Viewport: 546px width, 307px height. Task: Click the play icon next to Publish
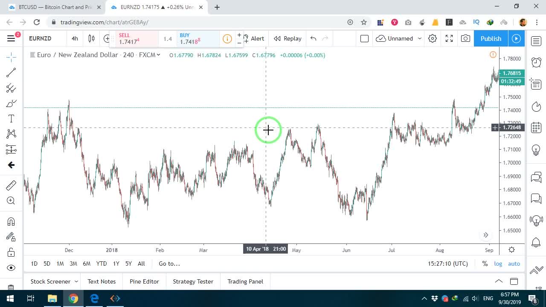(516, 38)
